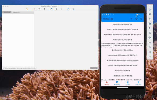Open the Tools wrench icon in Charles
The width and height of the screenshot is (157, 100).
click(68, 9)
